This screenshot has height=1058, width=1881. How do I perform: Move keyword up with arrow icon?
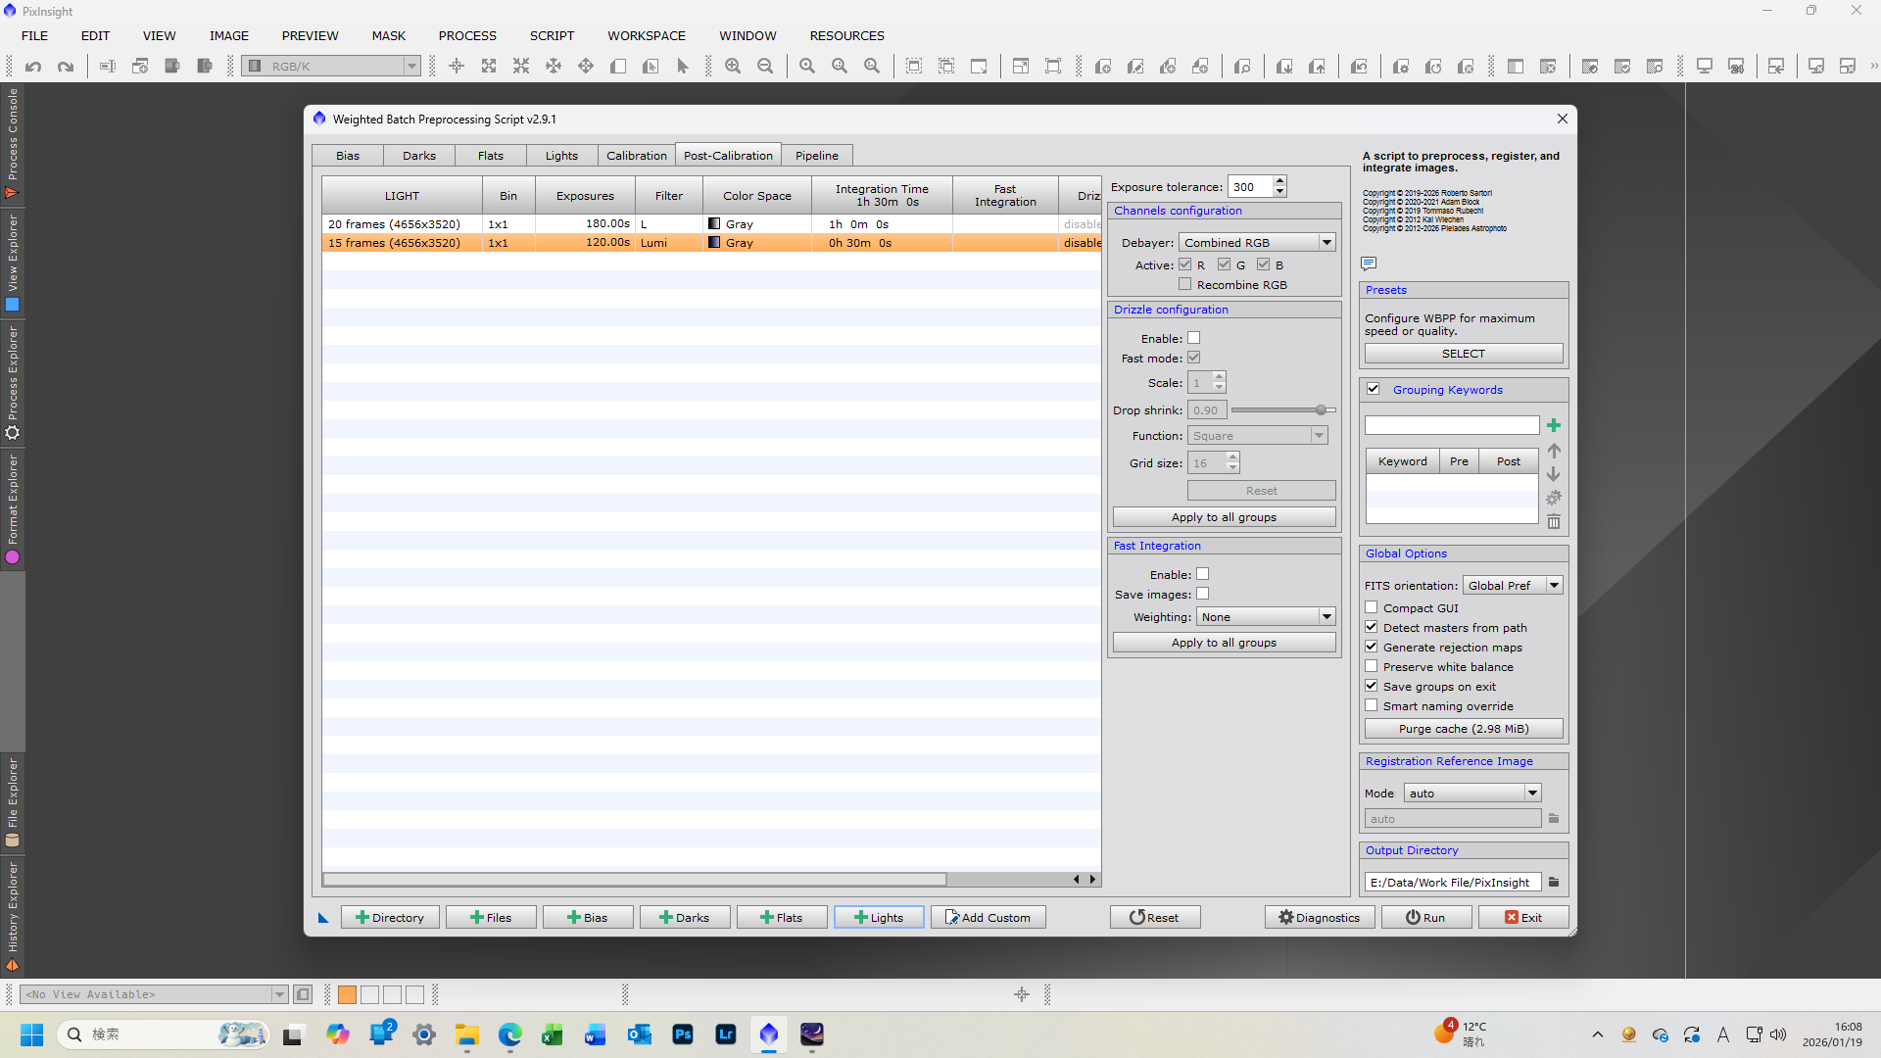1554,451
